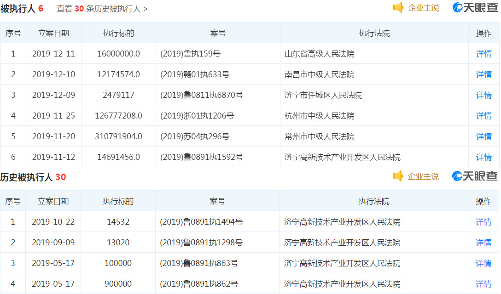Viewport: 501px width, 294px height.
Task: Click execution amount 100000
Action: [118, 263]
